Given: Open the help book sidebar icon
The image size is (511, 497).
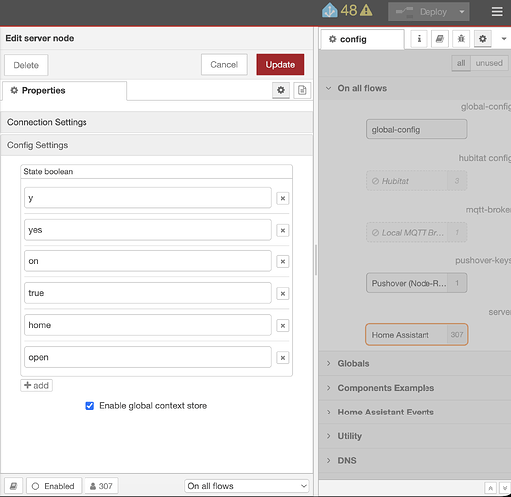Looking at the screenshot, I should pos(440,39).
